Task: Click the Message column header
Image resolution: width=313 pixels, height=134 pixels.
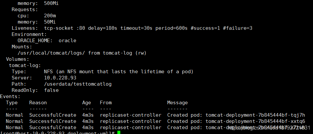Action: click(177, 103)
